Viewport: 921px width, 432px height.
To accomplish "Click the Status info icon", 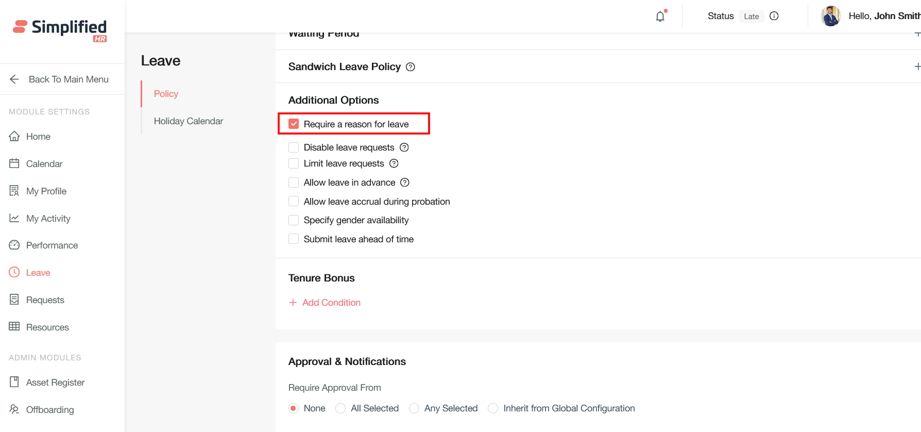I will [x=774, y=16].
